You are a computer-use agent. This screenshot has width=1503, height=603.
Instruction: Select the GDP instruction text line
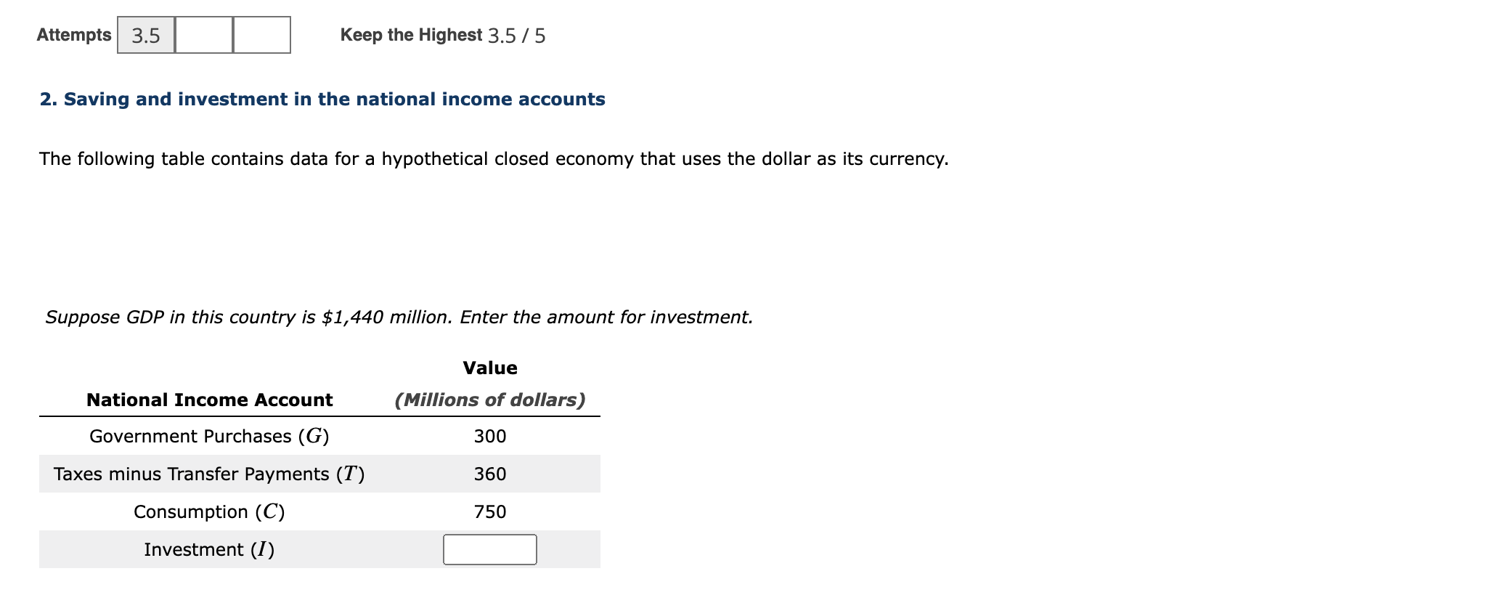(399, 317)
